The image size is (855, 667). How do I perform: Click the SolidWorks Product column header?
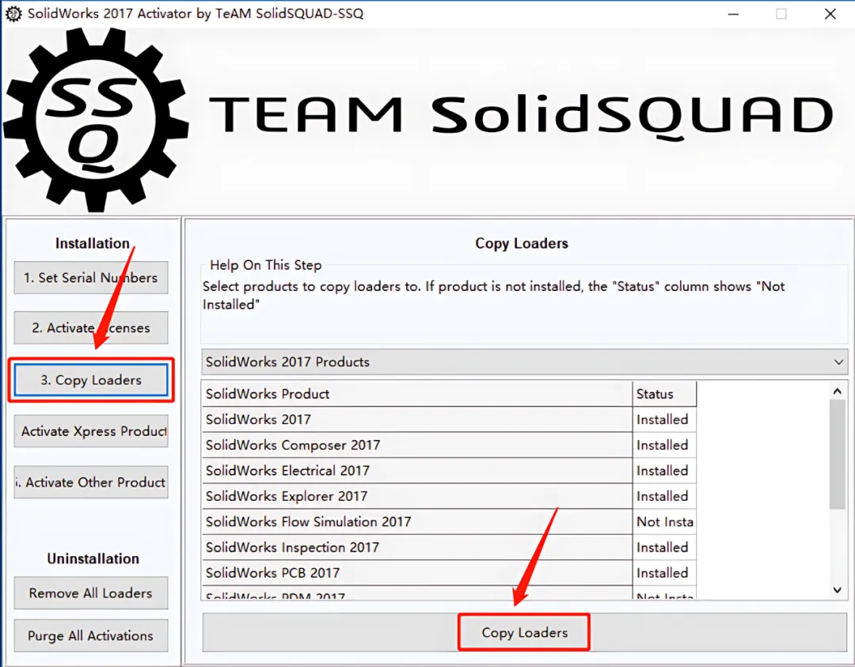[417, 393]
